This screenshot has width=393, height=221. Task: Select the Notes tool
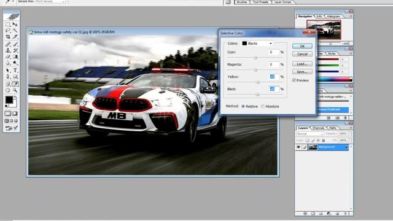[x=8, y=84]
